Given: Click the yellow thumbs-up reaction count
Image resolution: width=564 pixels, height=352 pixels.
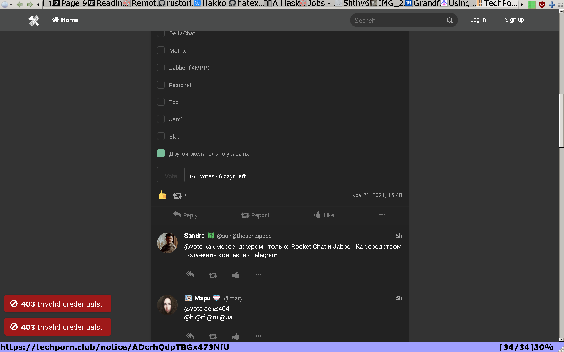Looking at the screenshot, I should pos(164,195).
